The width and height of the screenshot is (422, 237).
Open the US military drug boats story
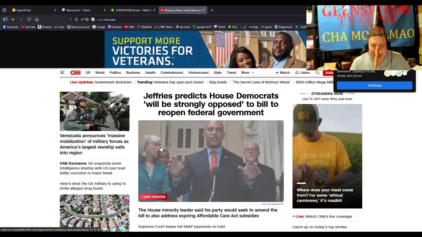point(93,186)
